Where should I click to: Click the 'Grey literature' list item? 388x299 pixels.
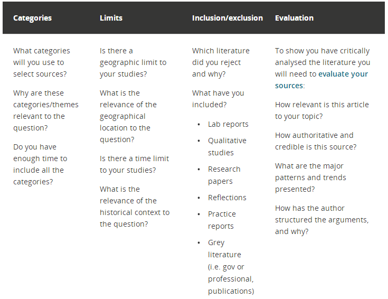click(x=231, y=267)
